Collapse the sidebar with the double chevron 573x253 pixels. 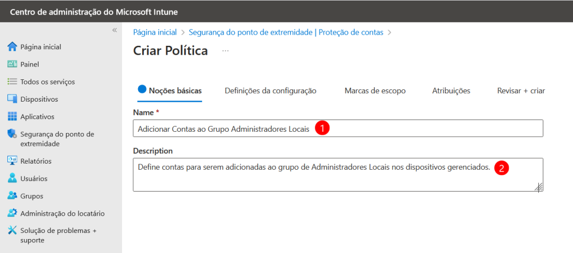114,30
